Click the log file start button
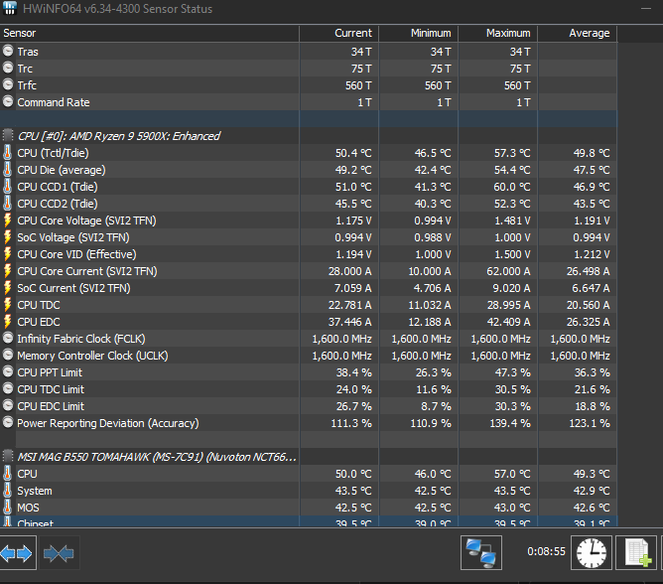 pyautogui.click(x=637, y=552)
